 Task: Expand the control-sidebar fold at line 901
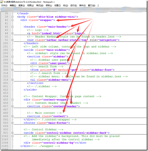[x=12, y=133]
